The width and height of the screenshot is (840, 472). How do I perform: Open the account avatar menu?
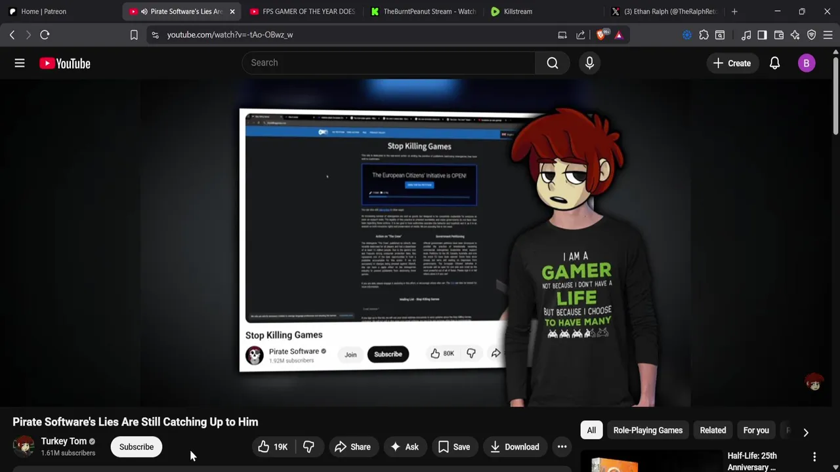click(x=807, y=64)
